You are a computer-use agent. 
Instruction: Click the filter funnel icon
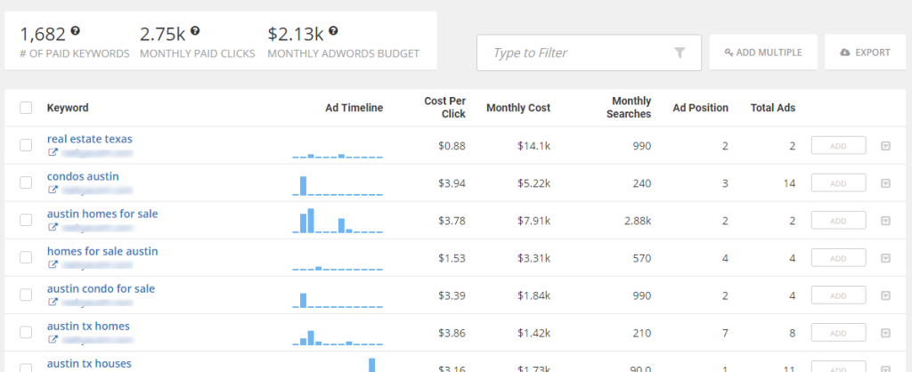pos(680,53)
